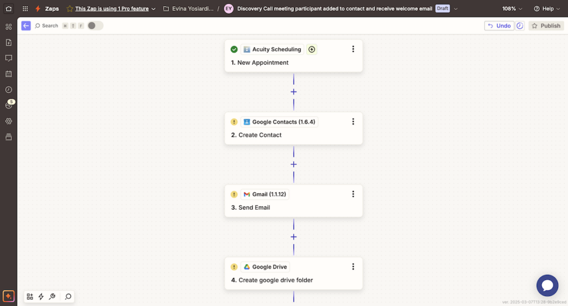568x306 pixels.
Task: Open the apps grid menu
Action: [25, 9]
